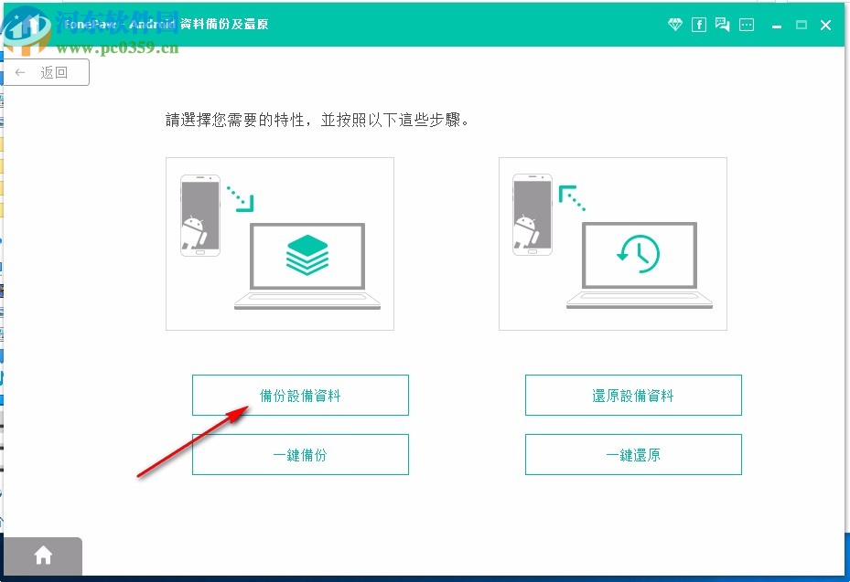
Task: Open the more options (...) menu icon
Action: [x=747, y=25]
